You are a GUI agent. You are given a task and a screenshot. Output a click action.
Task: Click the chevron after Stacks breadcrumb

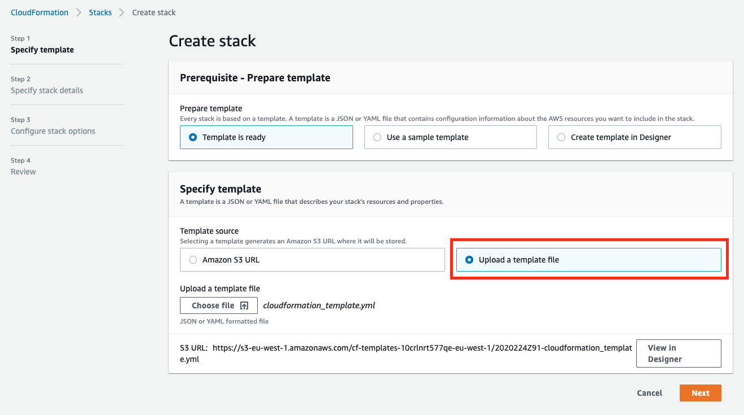122,12
